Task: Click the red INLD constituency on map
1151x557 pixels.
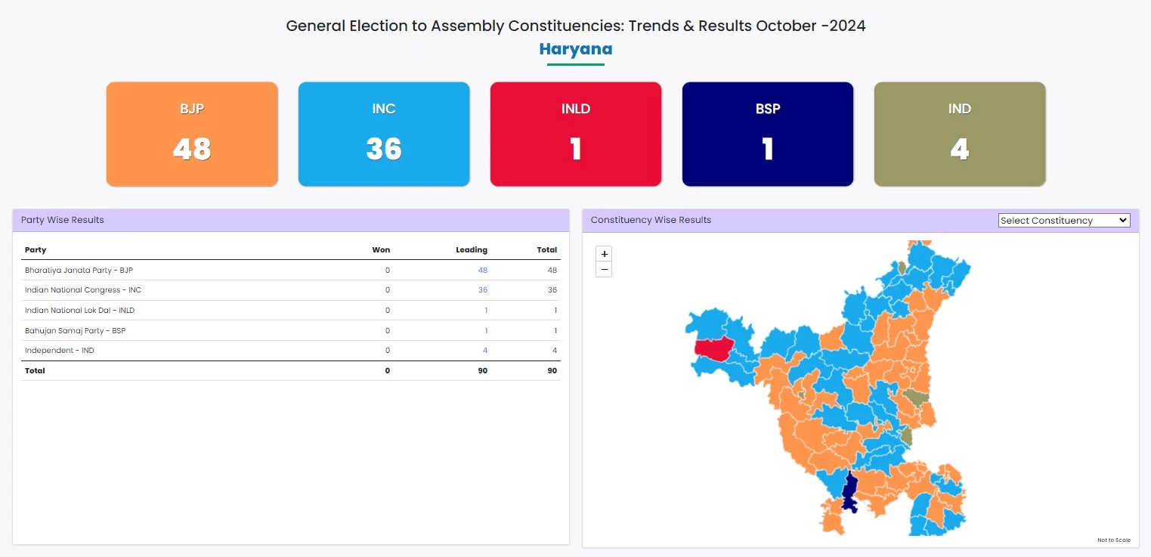Action: (713, 348)
